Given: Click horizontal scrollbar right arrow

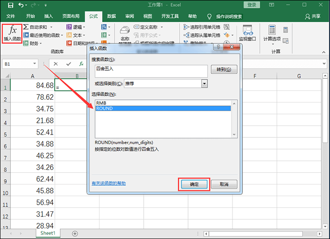Looking at the screenshot, I should [x=320, y=233].
